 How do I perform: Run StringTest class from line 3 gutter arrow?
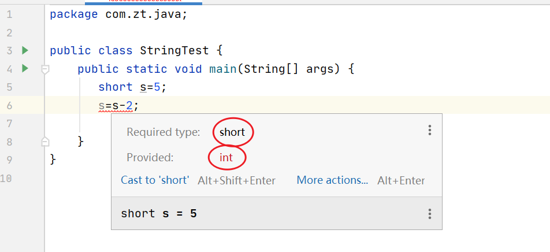coord(25,50)
